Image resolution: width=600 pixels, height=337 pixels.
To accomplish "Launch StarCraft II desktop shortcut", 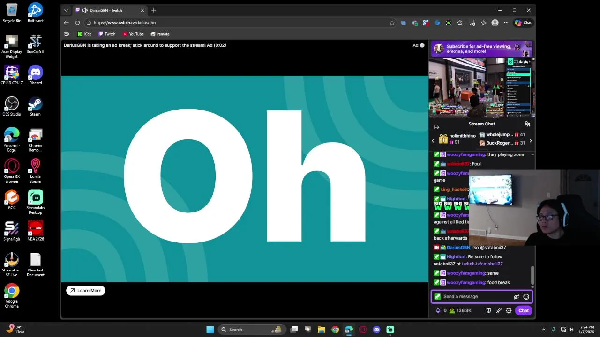I will pyautogui.click(x=36, y=44).
